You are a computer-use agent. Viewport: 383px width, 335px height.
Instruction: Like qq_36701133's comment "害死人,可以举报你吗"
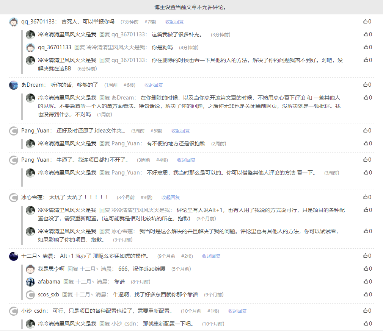(x=367, y=22)
